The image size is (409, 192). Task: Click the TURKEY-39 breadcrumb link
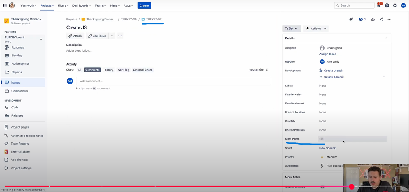[x=129, y=19]
